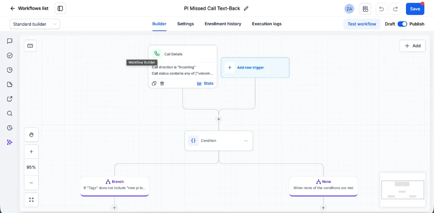Click Add new trigger box
Image resolution: width=434 pixels, height=213 pixels.
pos(255,68)
